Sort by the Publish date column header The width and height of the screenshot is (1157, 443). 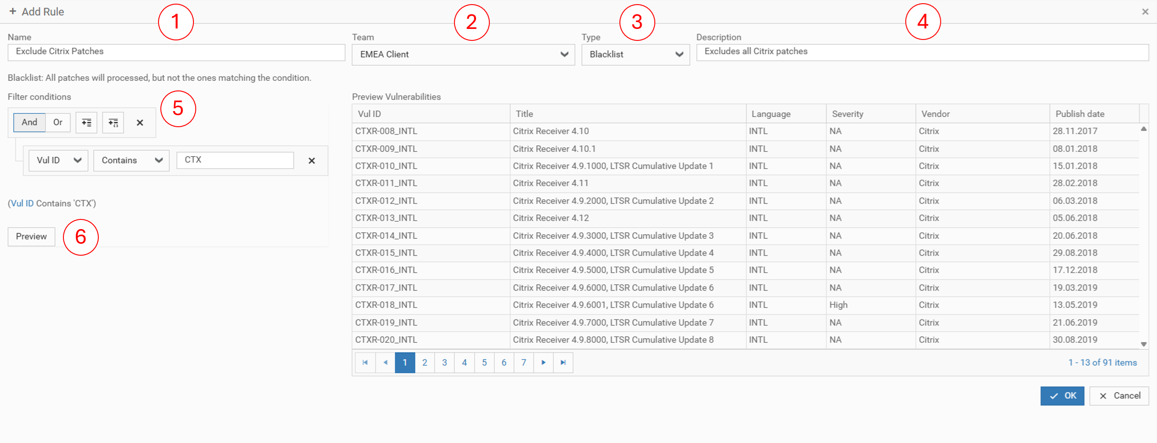click(1095, 114)
